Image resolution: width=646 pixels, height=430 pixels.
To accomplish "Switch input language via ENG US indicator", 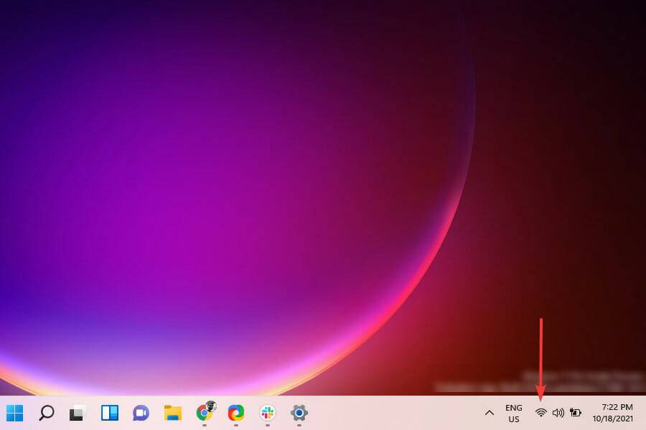I will (x=514, y=414).
